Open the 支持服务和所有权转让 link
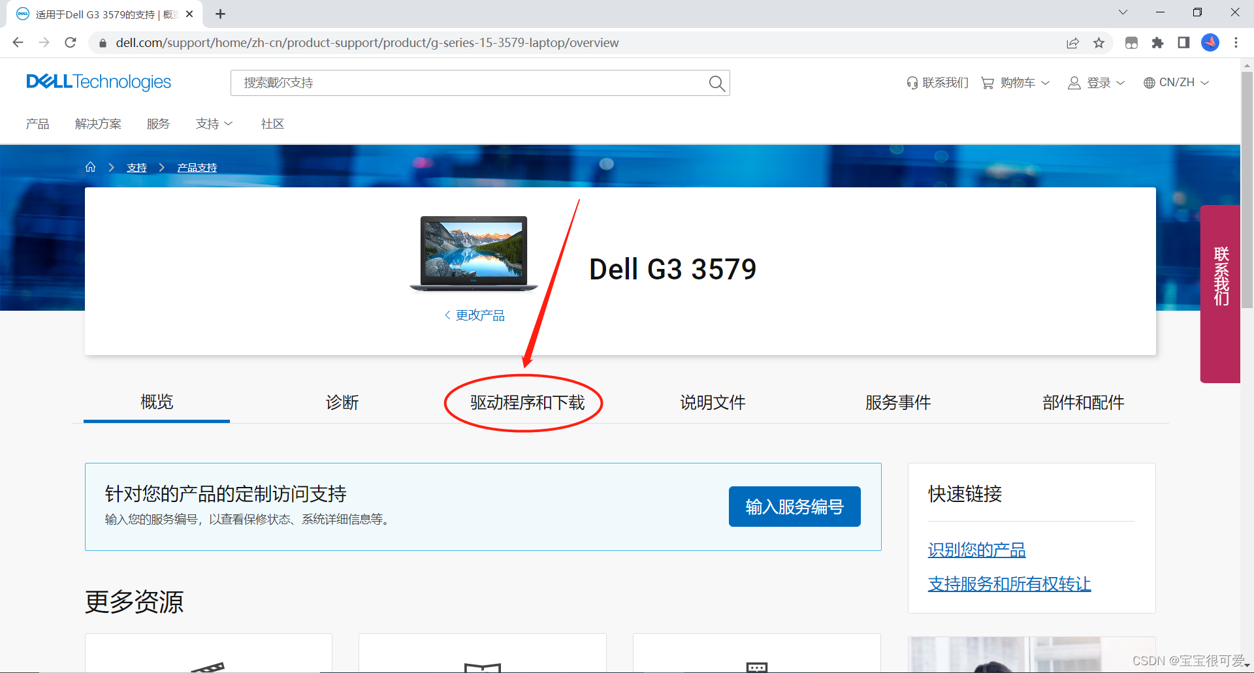This screenshot has height=673, width=1254. [1010, 584]
